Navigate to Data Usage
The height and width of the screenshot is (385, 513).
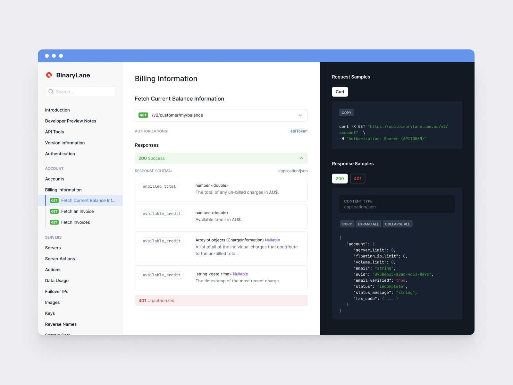pyautogui.click(x=57, y=281)
